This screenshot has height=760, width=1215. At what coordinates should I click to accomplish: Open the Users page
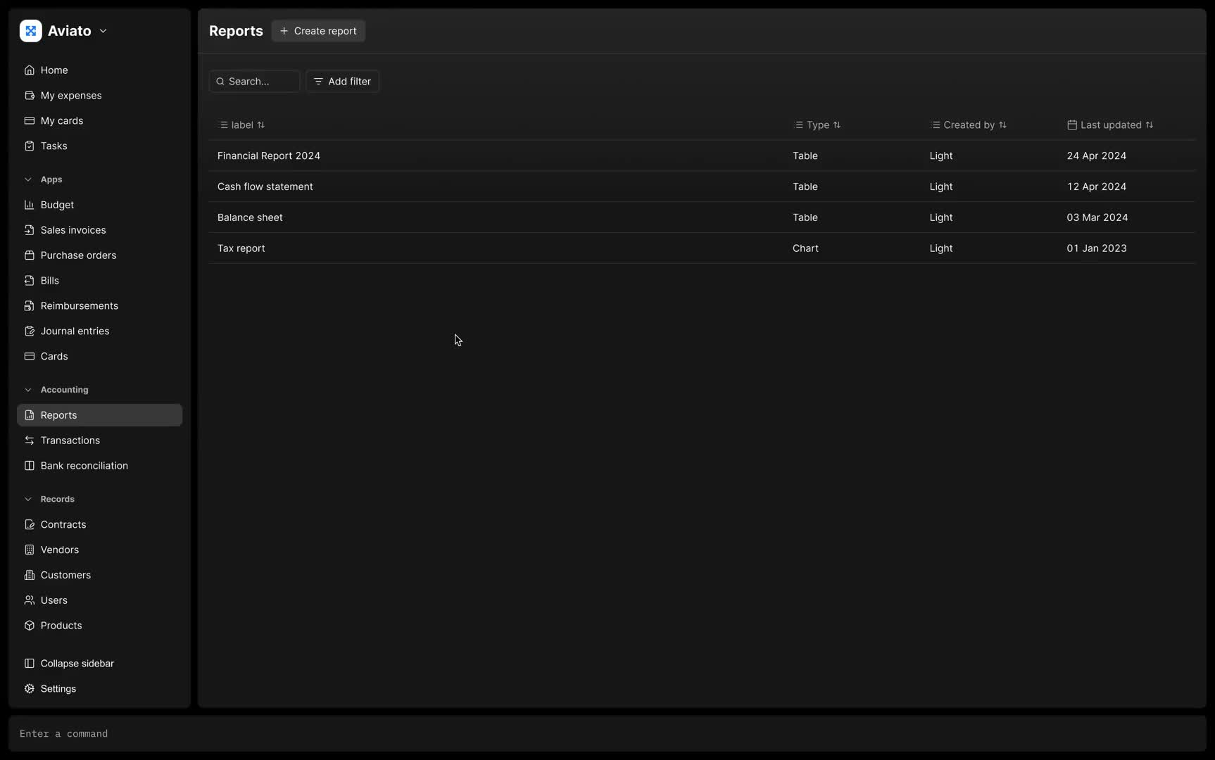tap(99, 601)
